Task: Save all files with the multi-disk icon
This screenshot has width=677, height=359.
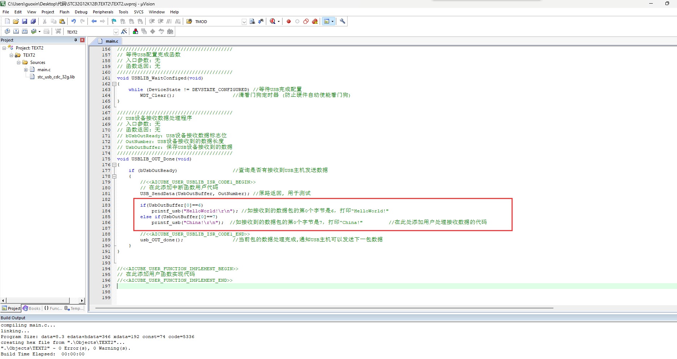Action: tap(33, 22)
